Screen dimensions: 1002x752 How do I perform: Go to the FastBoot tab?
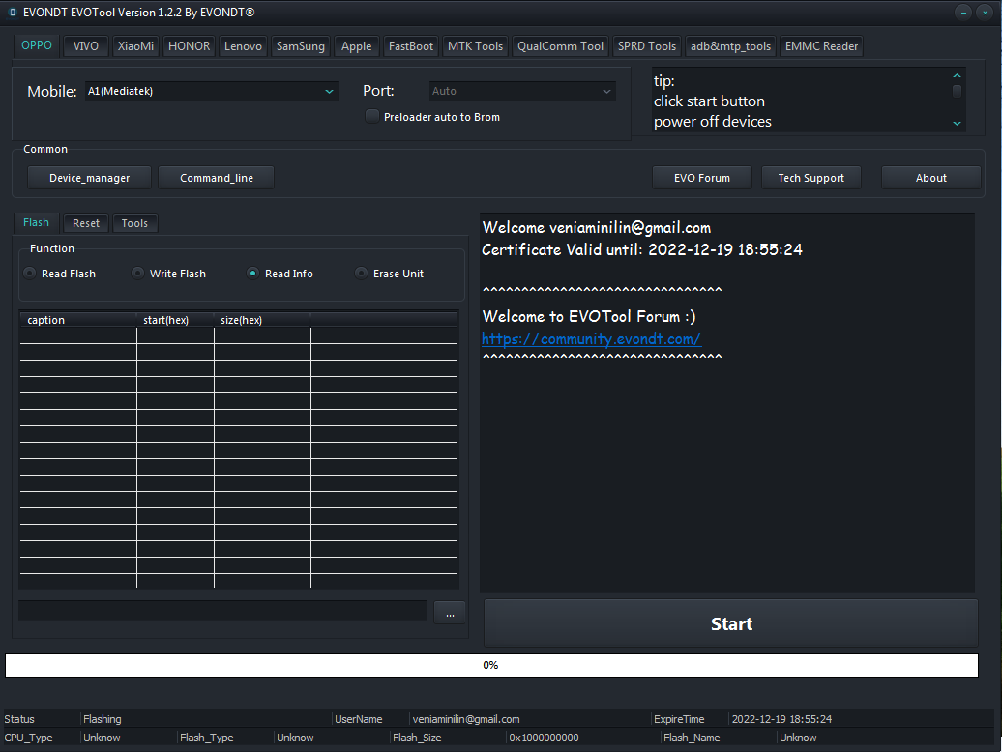pos(411,46)
